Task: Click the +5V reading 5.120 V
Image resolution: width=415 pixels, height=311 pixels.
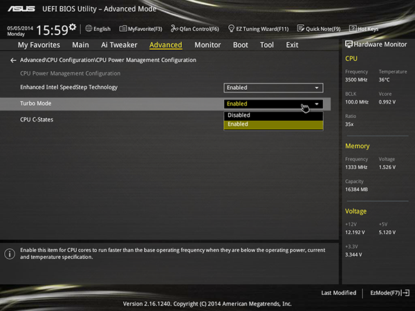Action: (x=387, y=232)
